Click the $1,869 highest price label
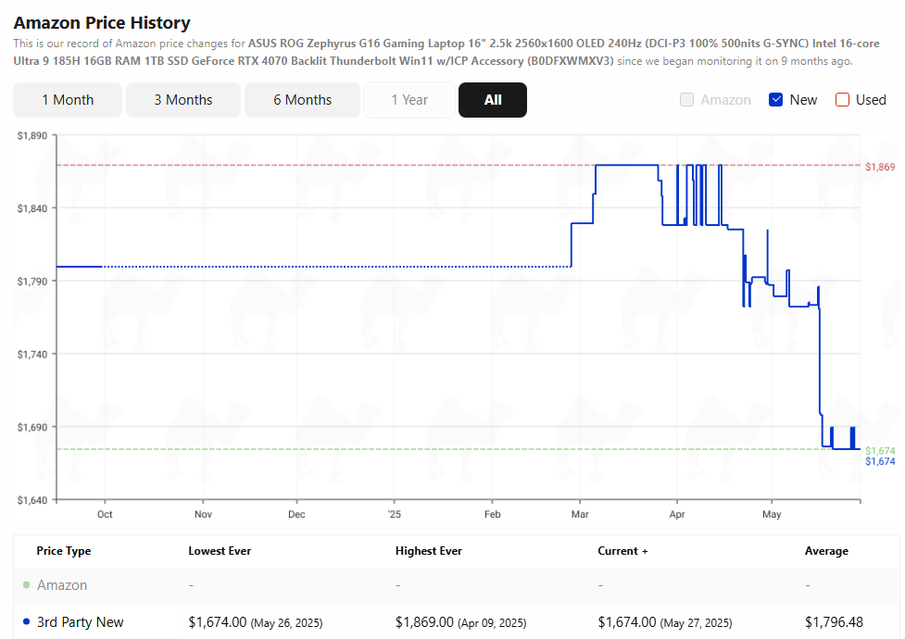 [x=880, y=167]
